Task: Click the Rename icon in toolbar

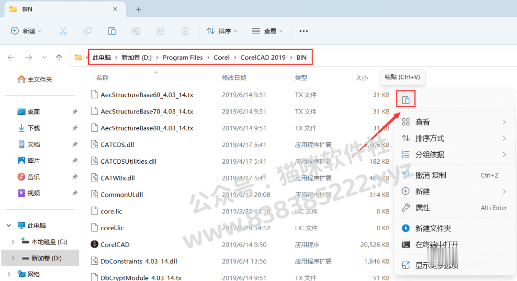Action: click(x=136, y=31)
